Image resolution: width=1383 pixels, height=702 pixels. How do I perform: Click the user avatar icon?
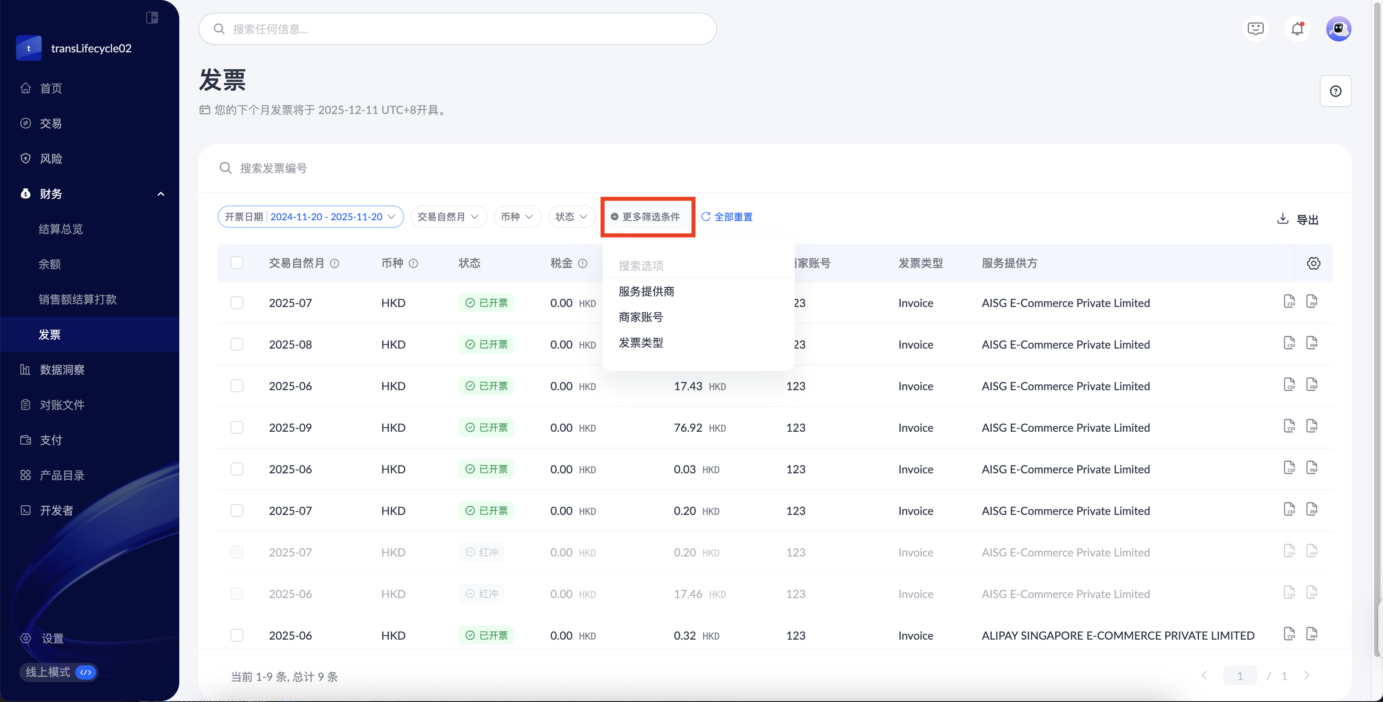pyautogui.click(x=1339, y=29)
